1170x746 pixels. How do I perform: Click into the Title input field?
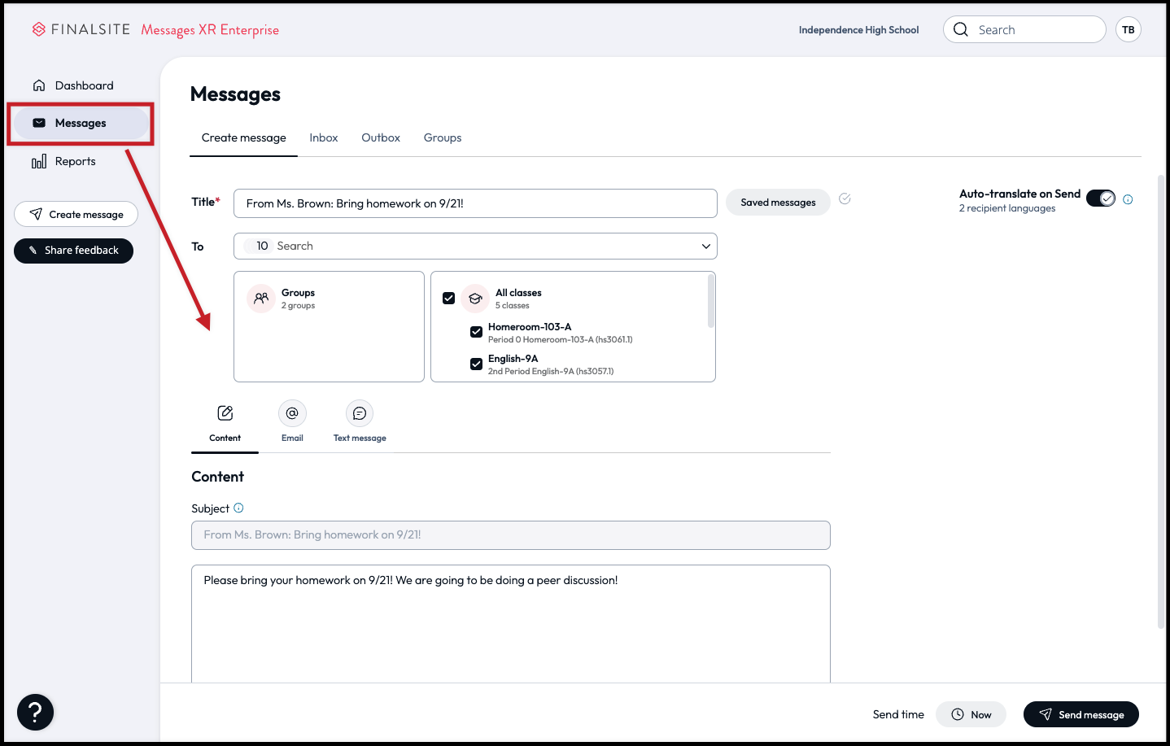click(475, 203)
